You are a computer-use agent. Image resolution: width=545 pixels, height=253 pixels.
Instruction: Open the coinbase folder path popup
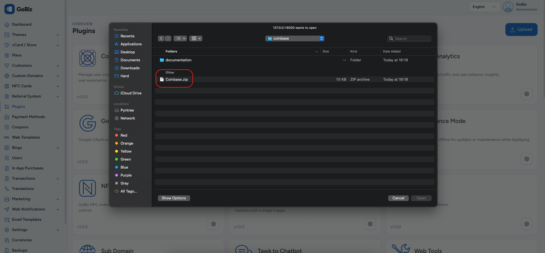pos(295,39)
